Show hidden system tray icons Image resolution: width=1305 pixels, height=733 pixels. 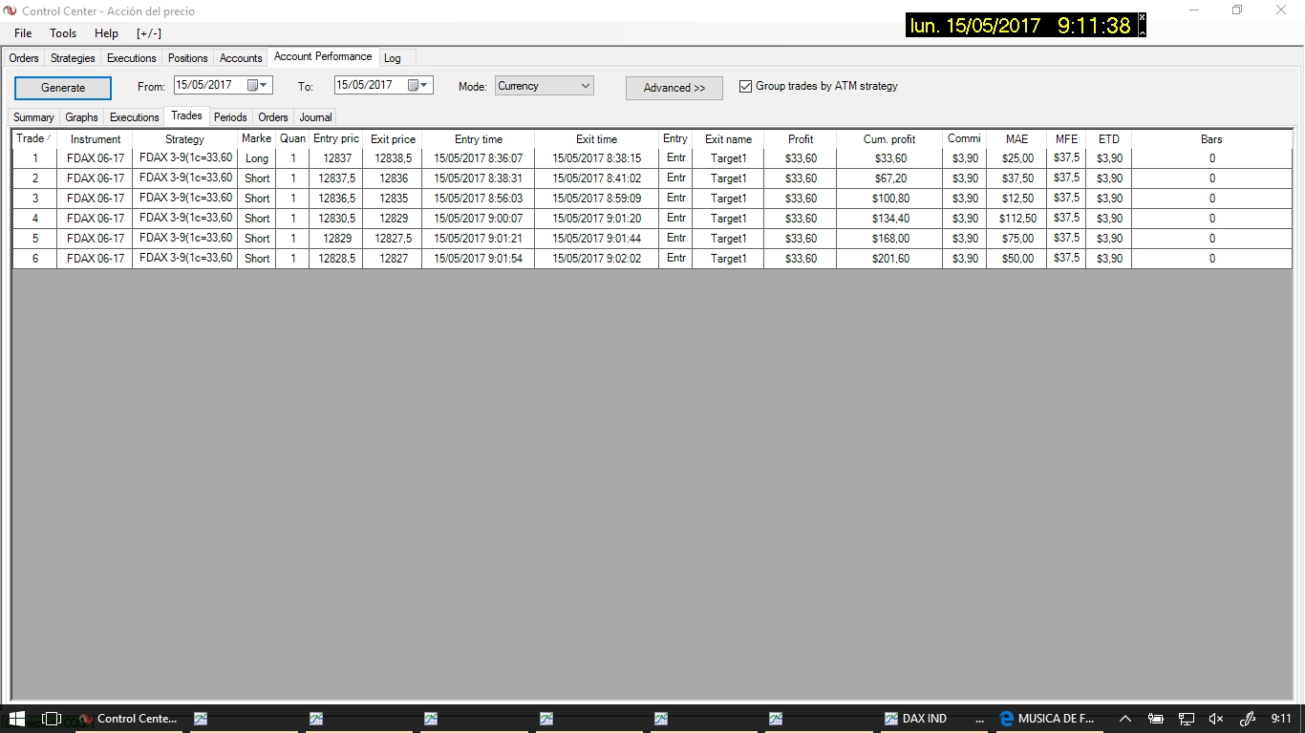click(1125, 719)
